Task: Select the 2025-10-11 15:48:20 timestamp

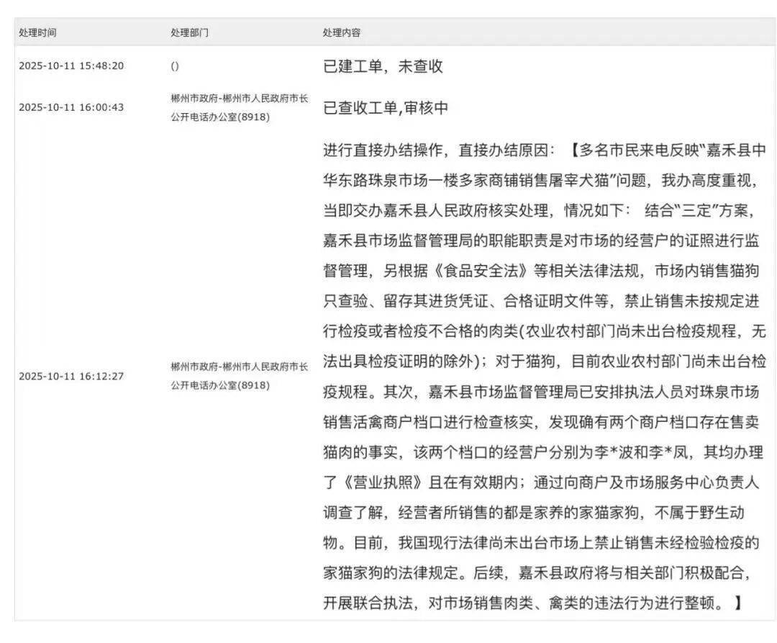Action: tap(71, 66)
